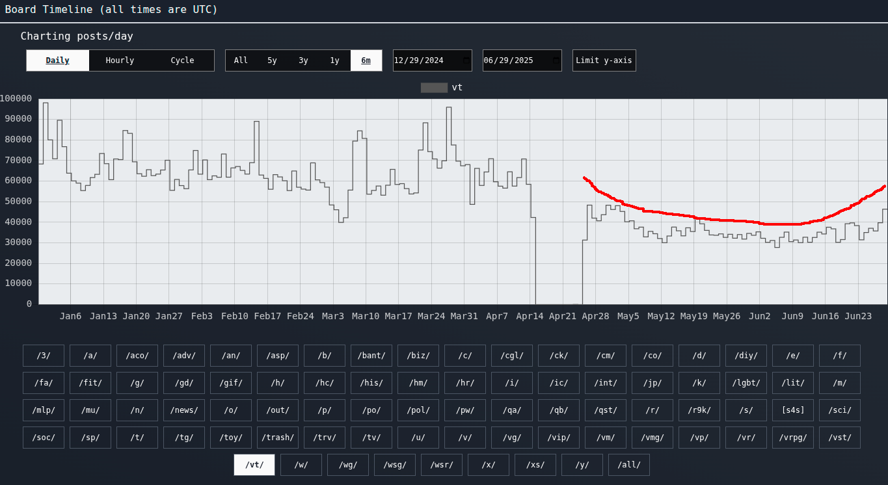Select the /gif/ board
Screen dimensions: 888x485
[x=231, y=383]
